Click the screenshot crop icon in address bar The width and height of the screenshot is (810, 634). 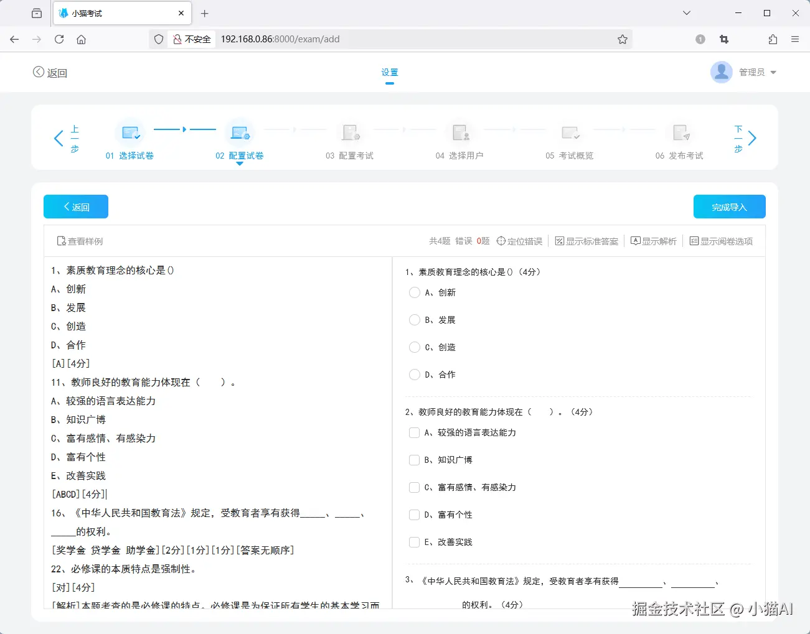723,39
